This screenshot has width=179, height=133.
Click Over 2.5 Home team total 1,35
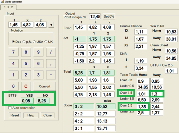click(143, 107)
